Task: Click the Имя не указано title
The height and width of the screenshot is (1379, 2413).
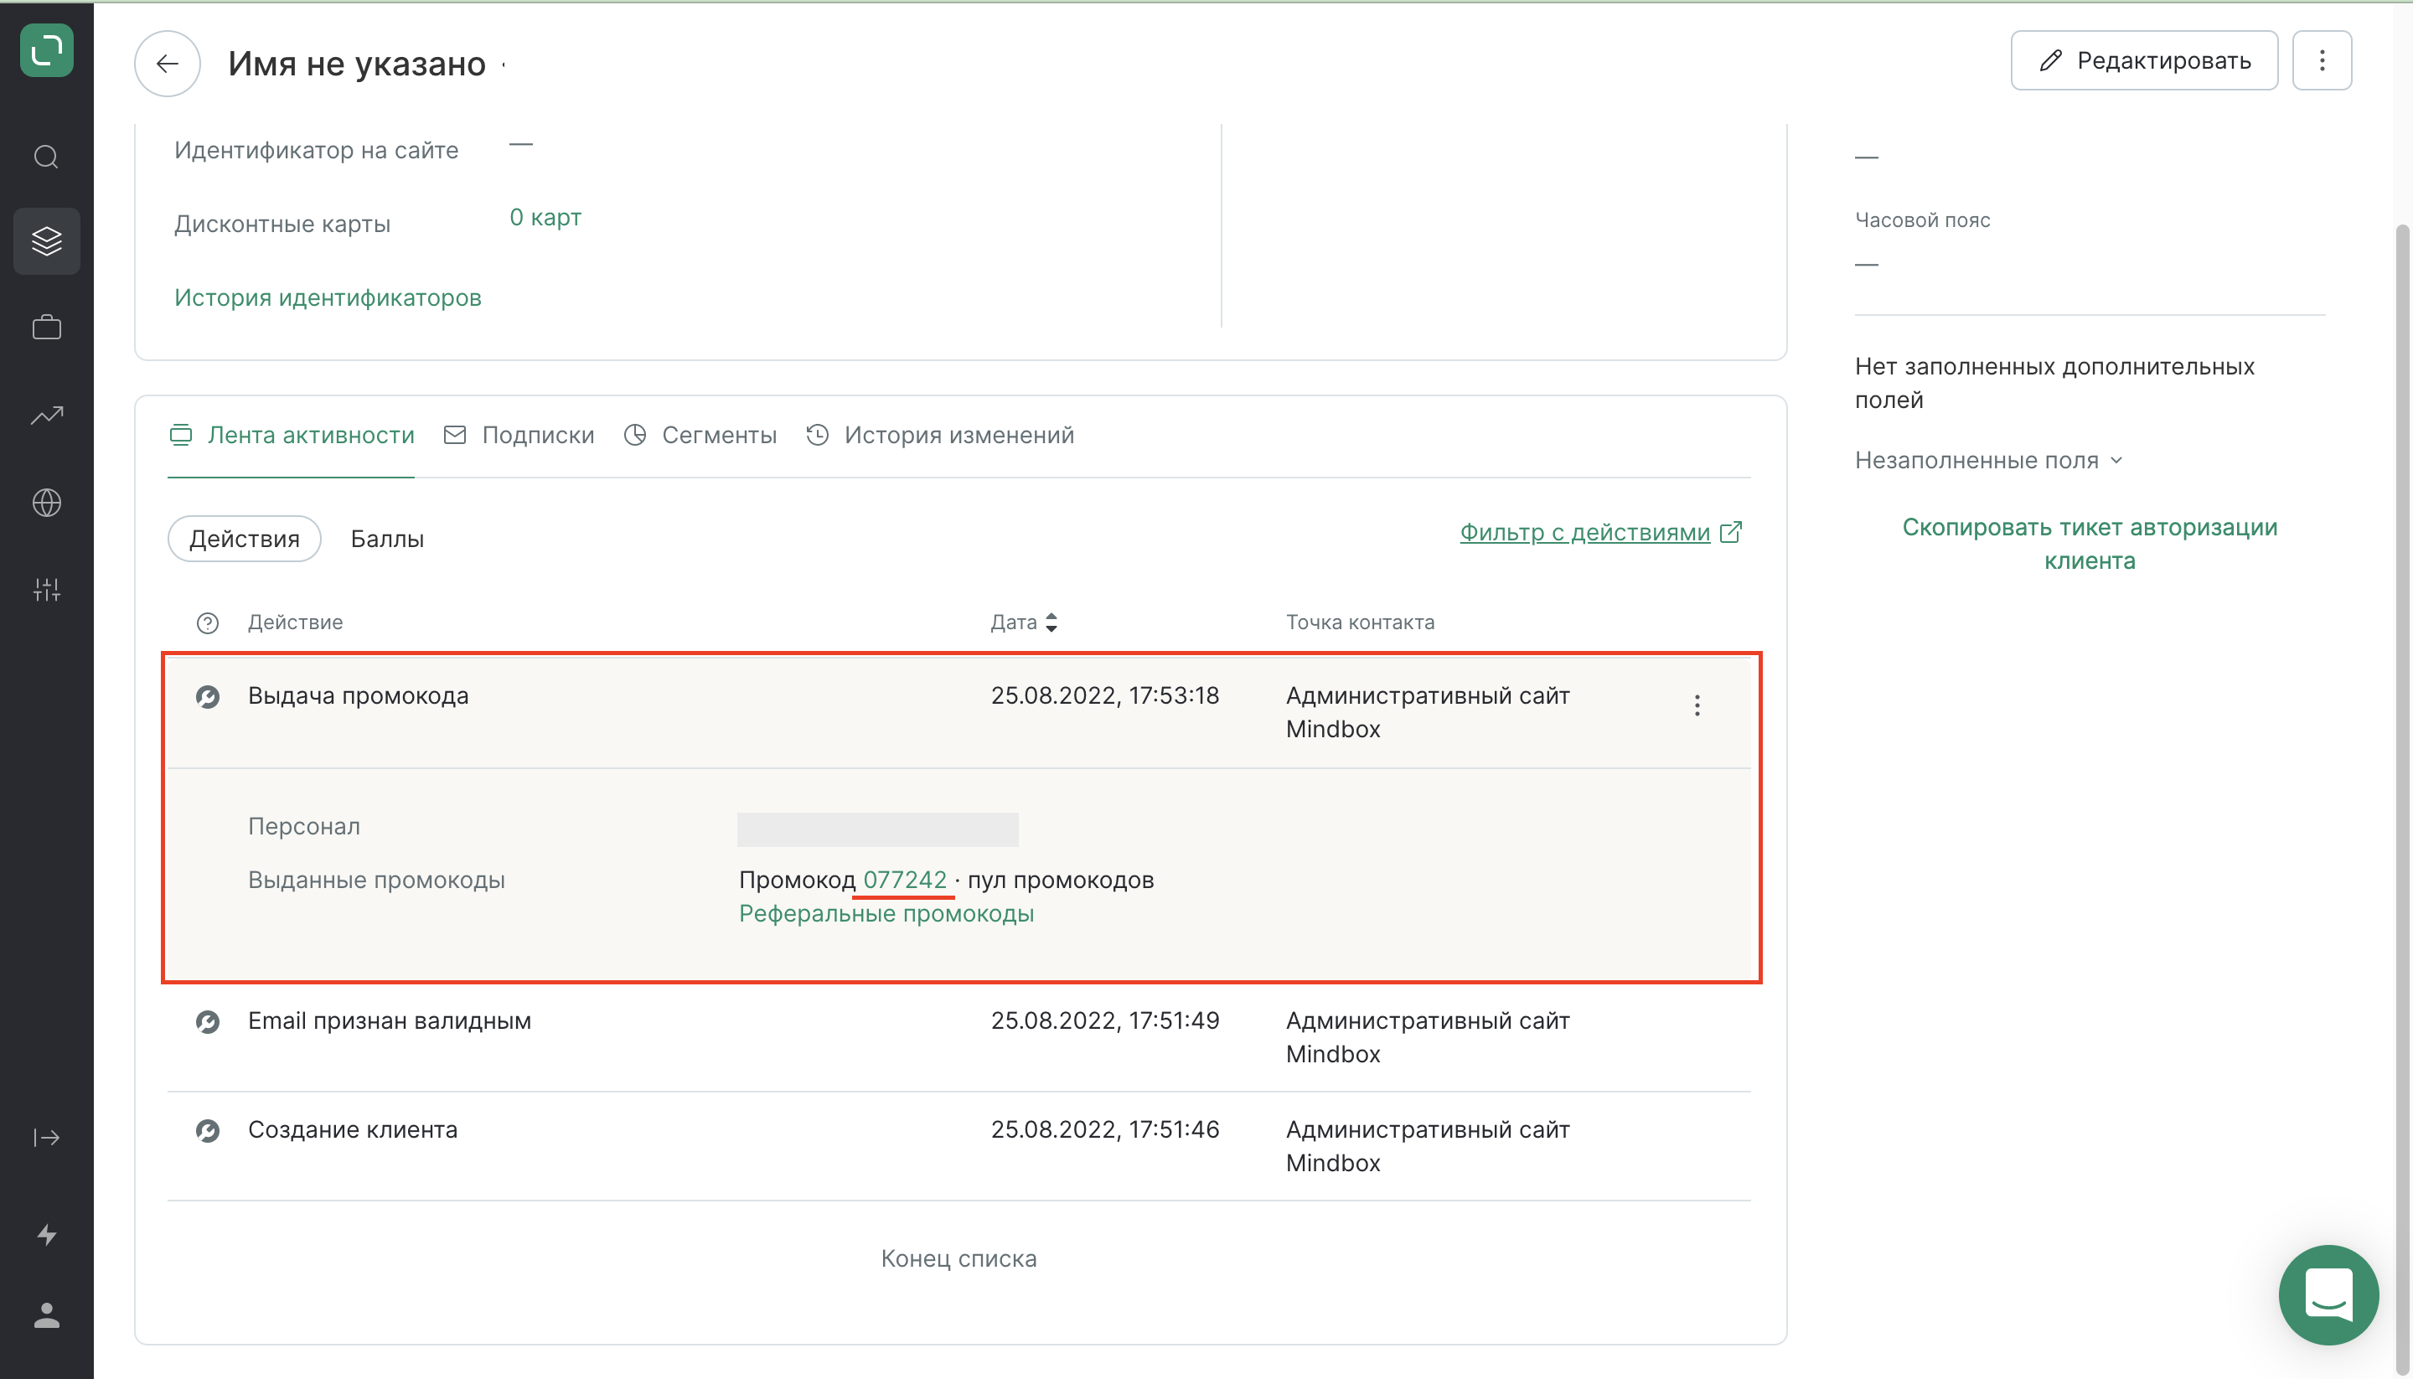Action: [357, 64]
